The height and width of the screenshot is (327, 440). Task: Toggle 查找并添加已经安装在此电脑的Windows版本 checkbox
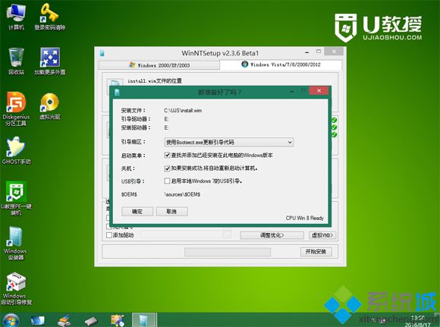click(x=167, y=155)
